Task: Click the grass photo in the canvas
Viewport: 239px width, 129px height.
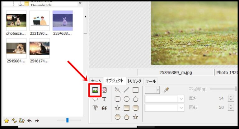Action: pos(194,33)
